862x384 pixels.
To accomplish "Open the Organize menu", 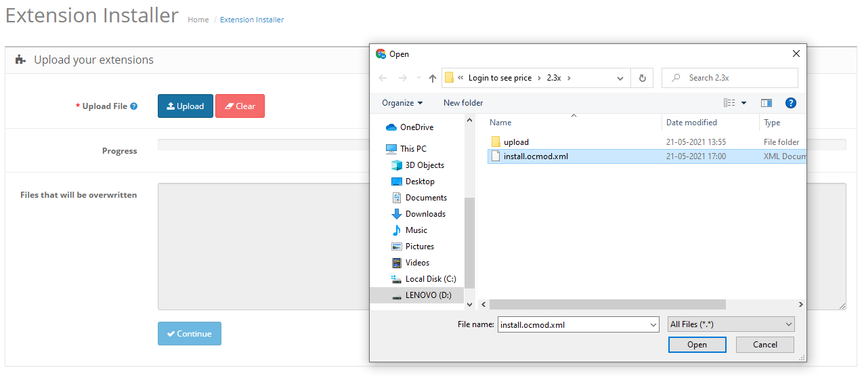I will 402,103.
